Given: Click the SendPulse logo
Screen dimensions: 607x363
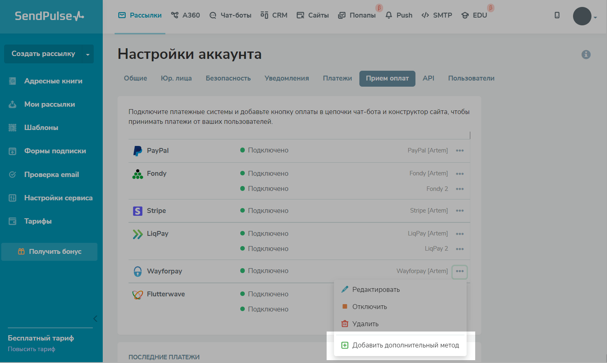Looking at the screenshot, I should click(50, 16).
